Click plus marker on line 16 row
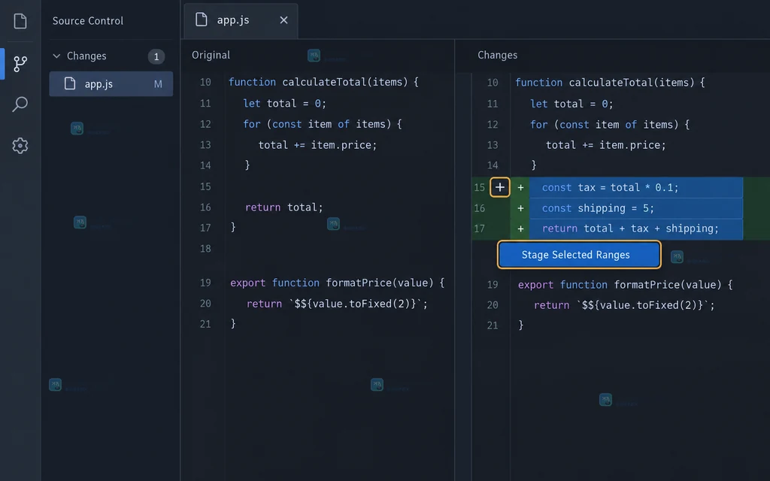Image resolution: width=770 pixels, height=481 pixels. [x=520, y=208]
